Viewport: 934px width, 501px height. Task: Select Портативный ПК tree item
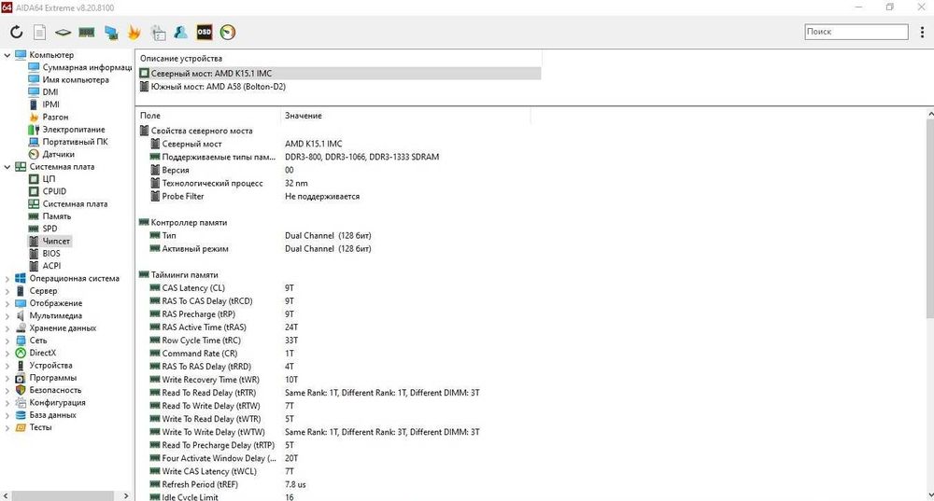[x=75, y=142]
